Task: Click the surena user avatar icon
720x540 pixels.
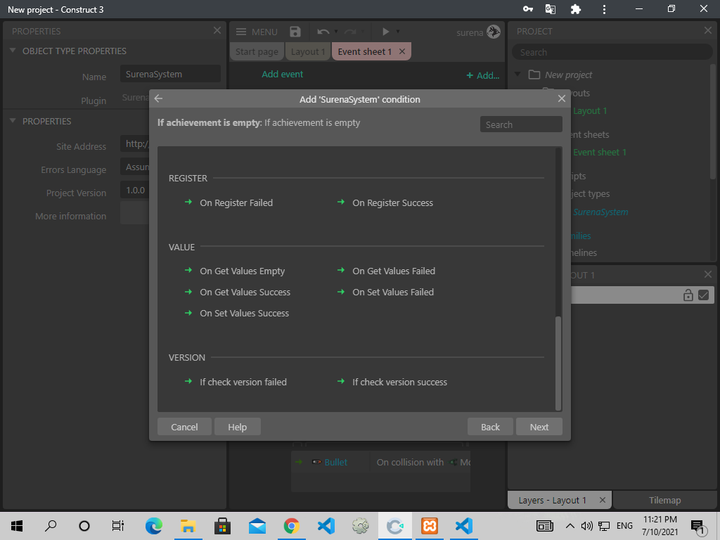Action: coord(493,32)
